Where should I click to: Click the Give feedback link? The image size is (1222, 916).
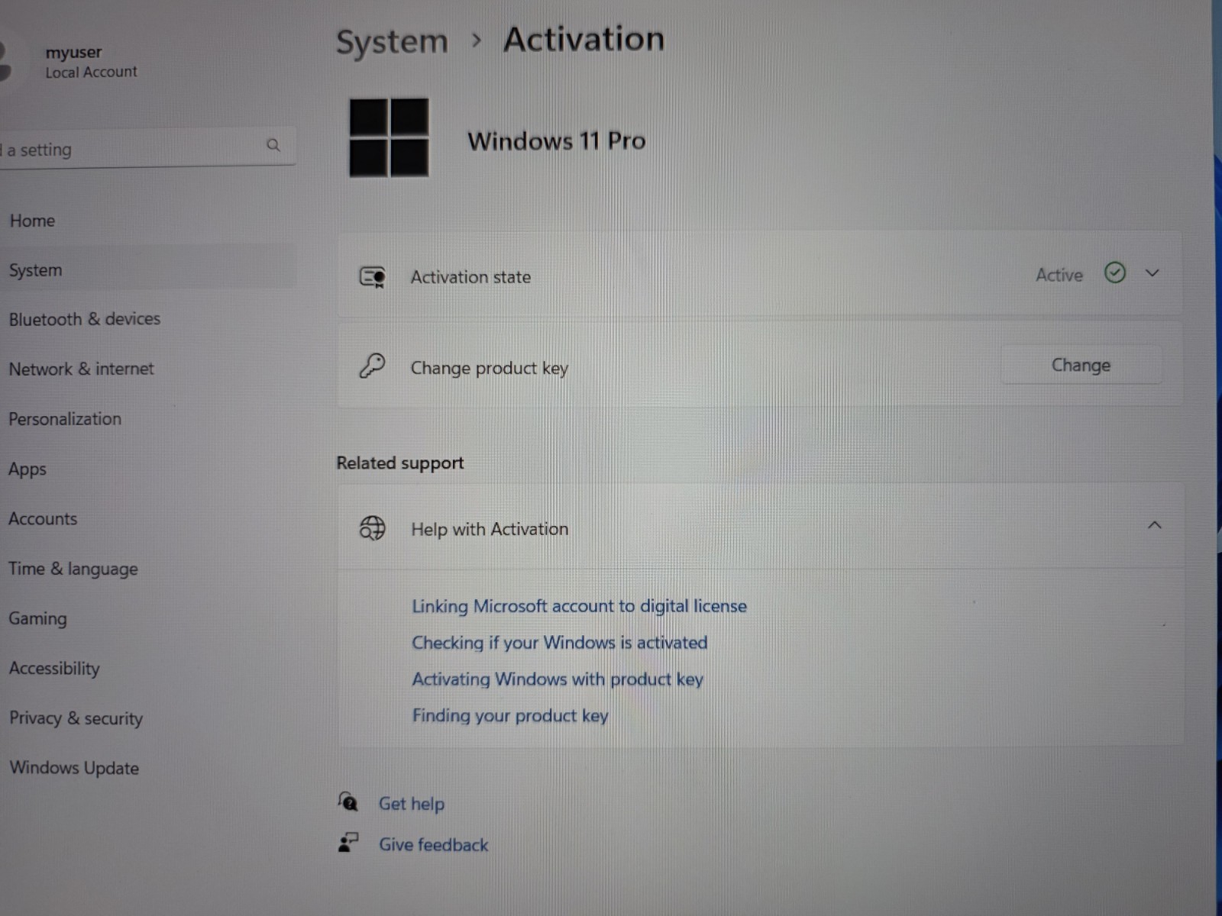(433, 844)
